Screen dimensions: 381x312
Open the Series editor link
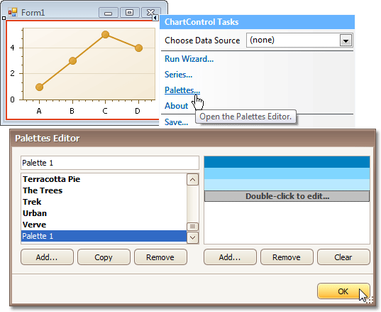tap(178, 75)
